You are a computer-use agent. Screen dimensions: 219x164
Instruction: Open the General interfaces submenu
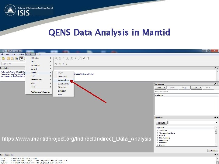40,69
